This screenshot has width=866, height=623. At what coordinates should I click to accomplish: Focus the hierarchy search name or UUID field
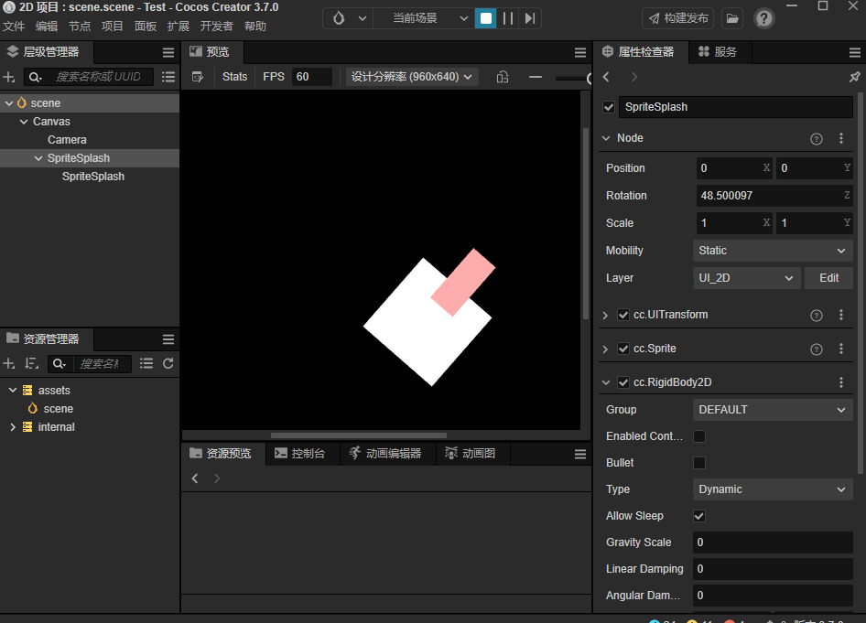click(x=98, y=77)
